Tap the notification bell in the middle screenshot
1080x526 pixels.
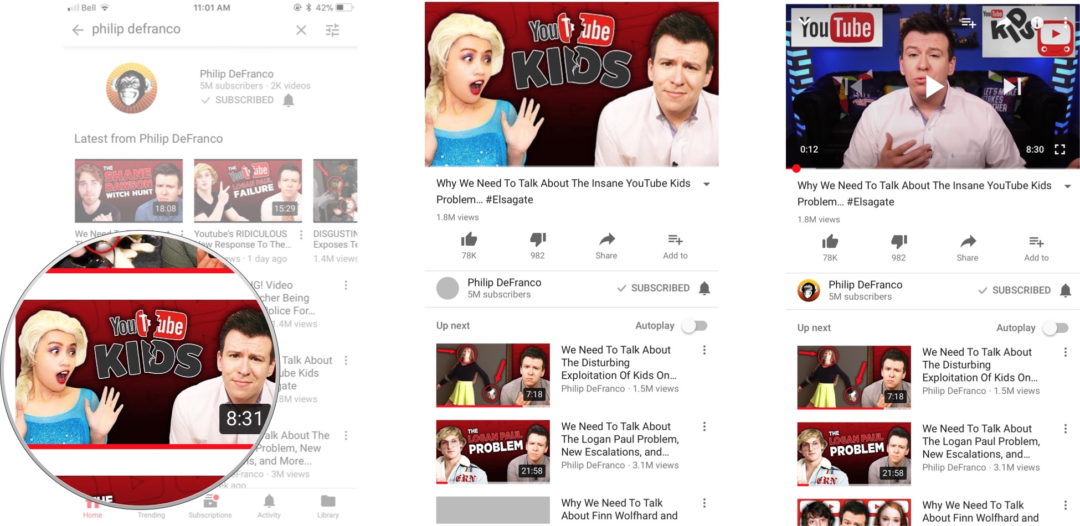coord(704,288)
